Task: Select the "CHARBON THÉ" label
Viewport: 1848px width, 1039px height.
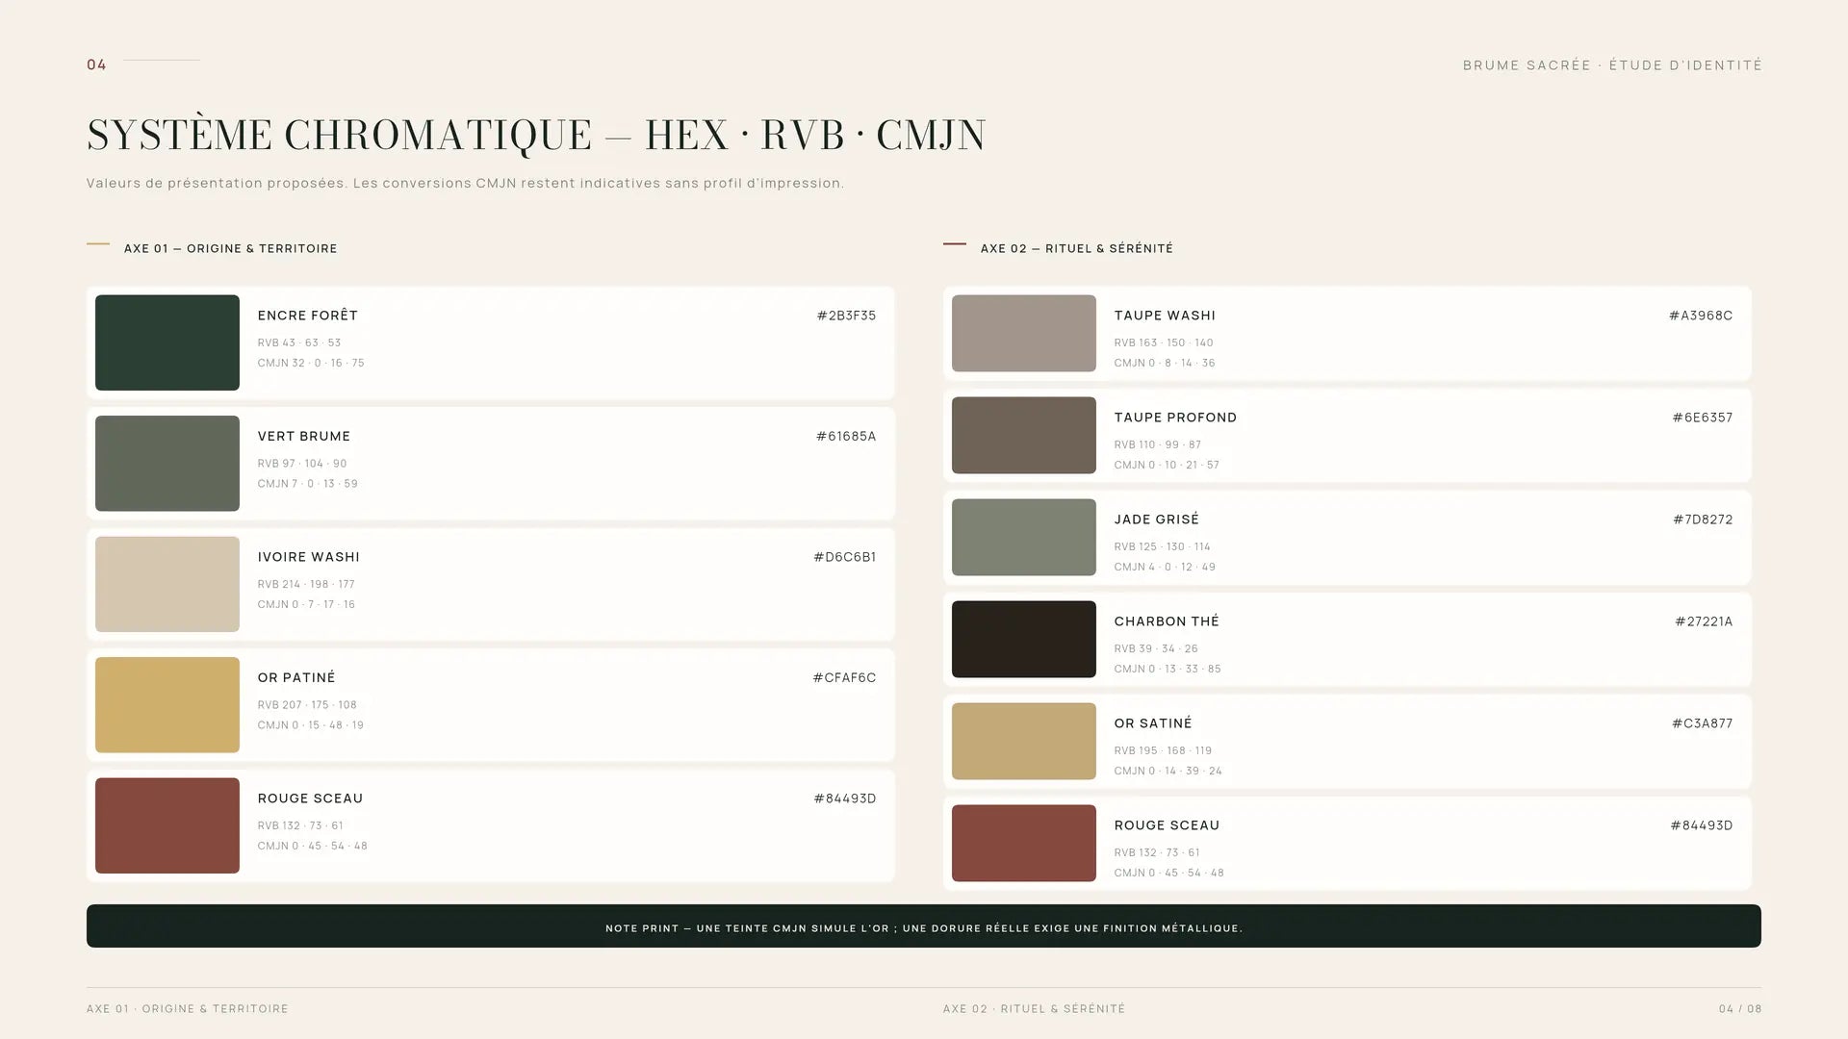Action: click(1167, 621)
